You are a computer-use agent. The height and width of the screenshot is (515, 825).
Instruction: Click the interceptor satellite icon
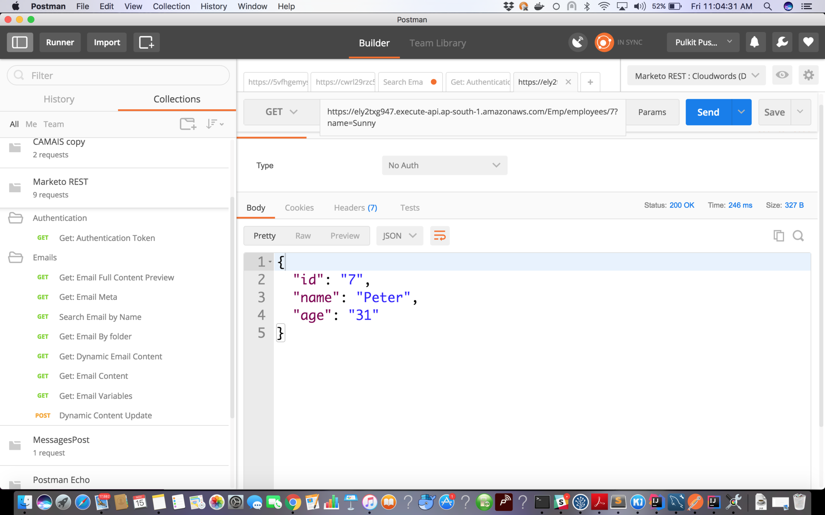pos(578,42)
